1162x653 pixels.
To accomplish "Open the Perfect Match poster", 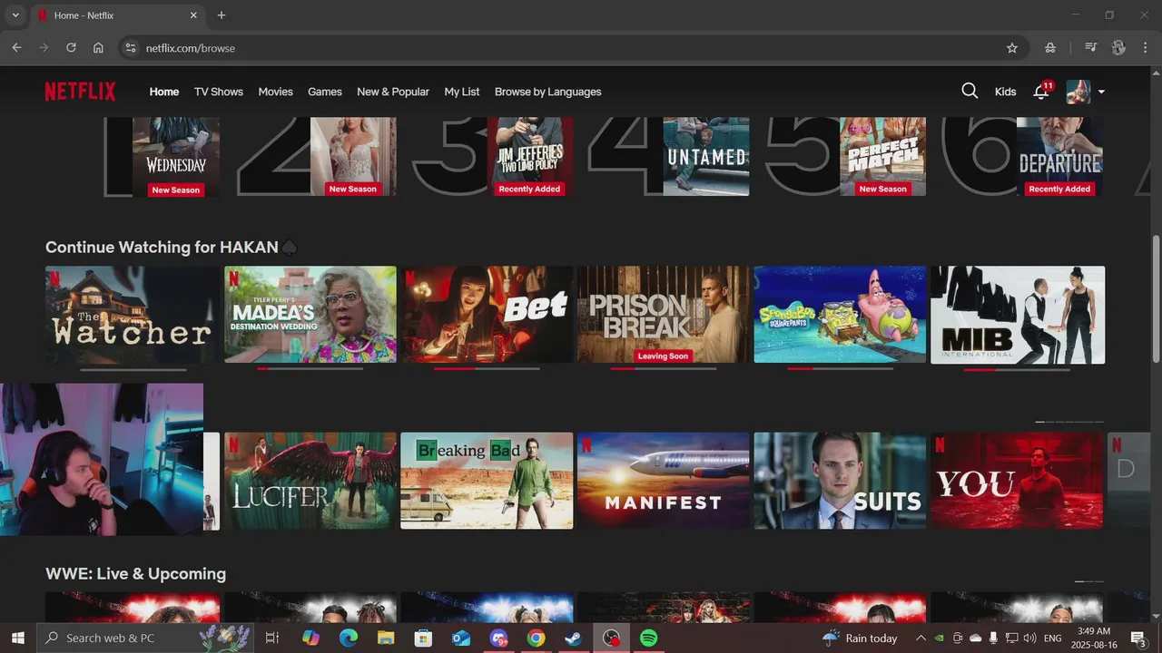I will pyautogui.click(x=882, y=156).
